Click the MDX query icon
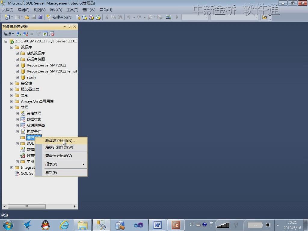 [85, 17]
